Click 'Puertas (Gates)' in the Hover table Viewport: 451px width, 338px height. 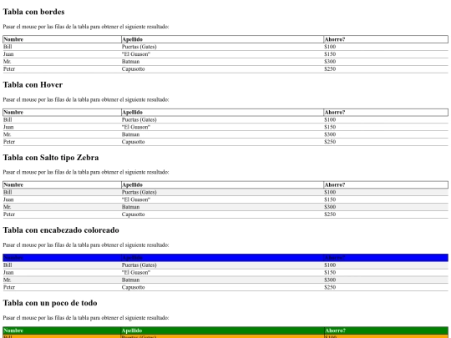pyautogui.click(x=139, y=120)
